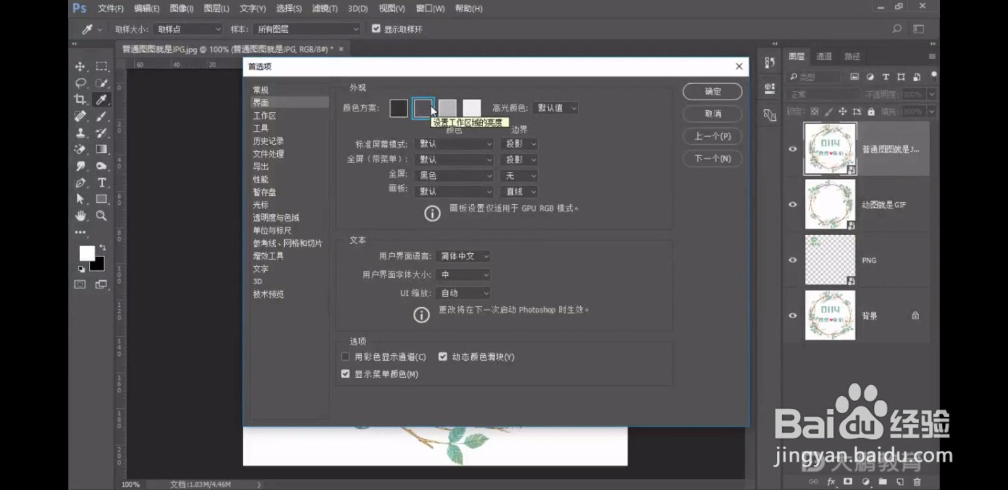This screenshot has width=1008, height=490.
Task: Click the 取消 button
Action: pos(713,114)
